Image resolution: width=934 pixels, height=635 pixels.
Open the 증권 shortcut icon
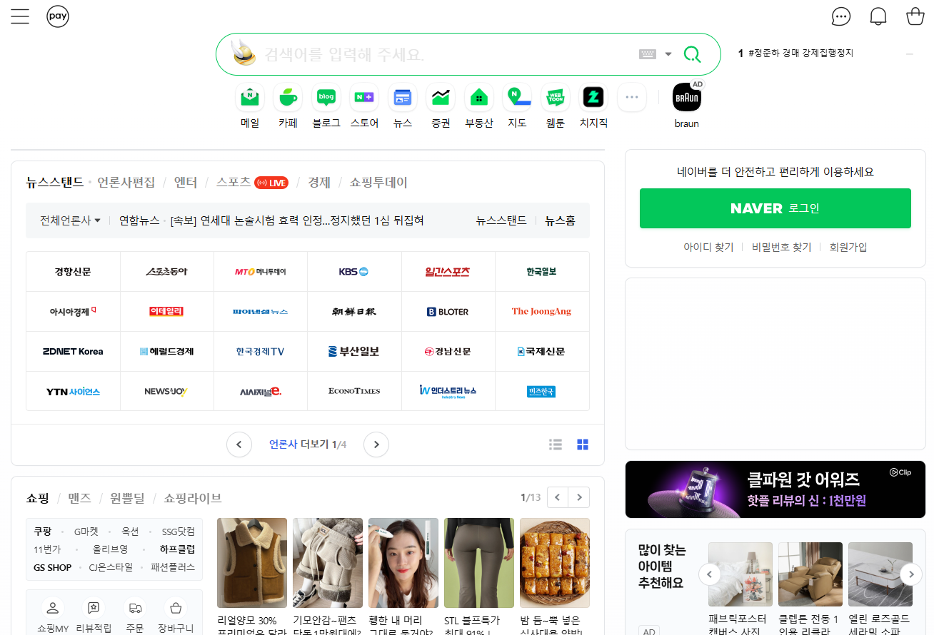[441, 98]
